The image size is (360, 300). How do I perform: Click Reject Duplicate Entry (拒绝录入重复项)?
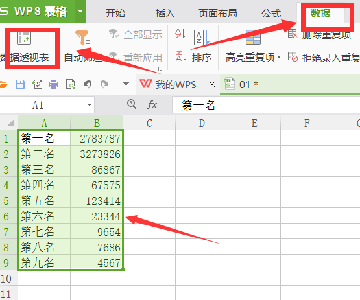(x=324, y=58)
